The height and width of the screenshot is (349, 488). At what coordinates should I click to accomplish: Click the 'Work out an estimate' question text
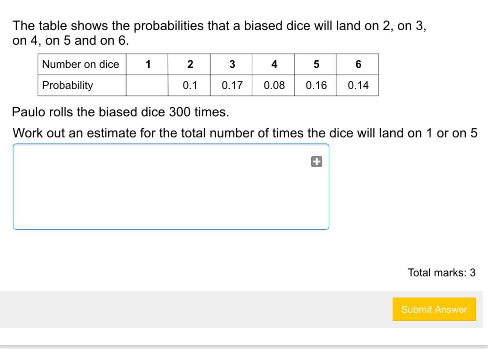coord(245,133)
